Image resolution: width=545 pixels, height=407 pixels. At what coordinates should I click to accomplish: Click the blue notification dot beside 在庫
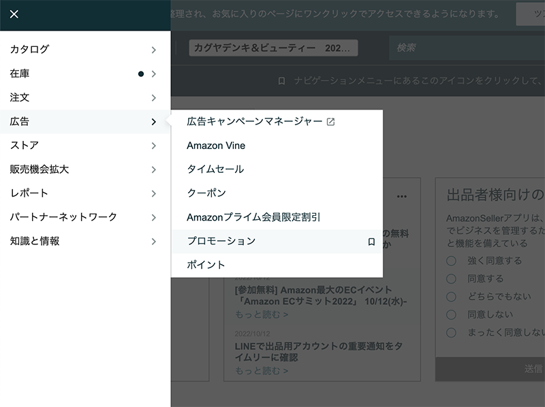coord(141,74)
